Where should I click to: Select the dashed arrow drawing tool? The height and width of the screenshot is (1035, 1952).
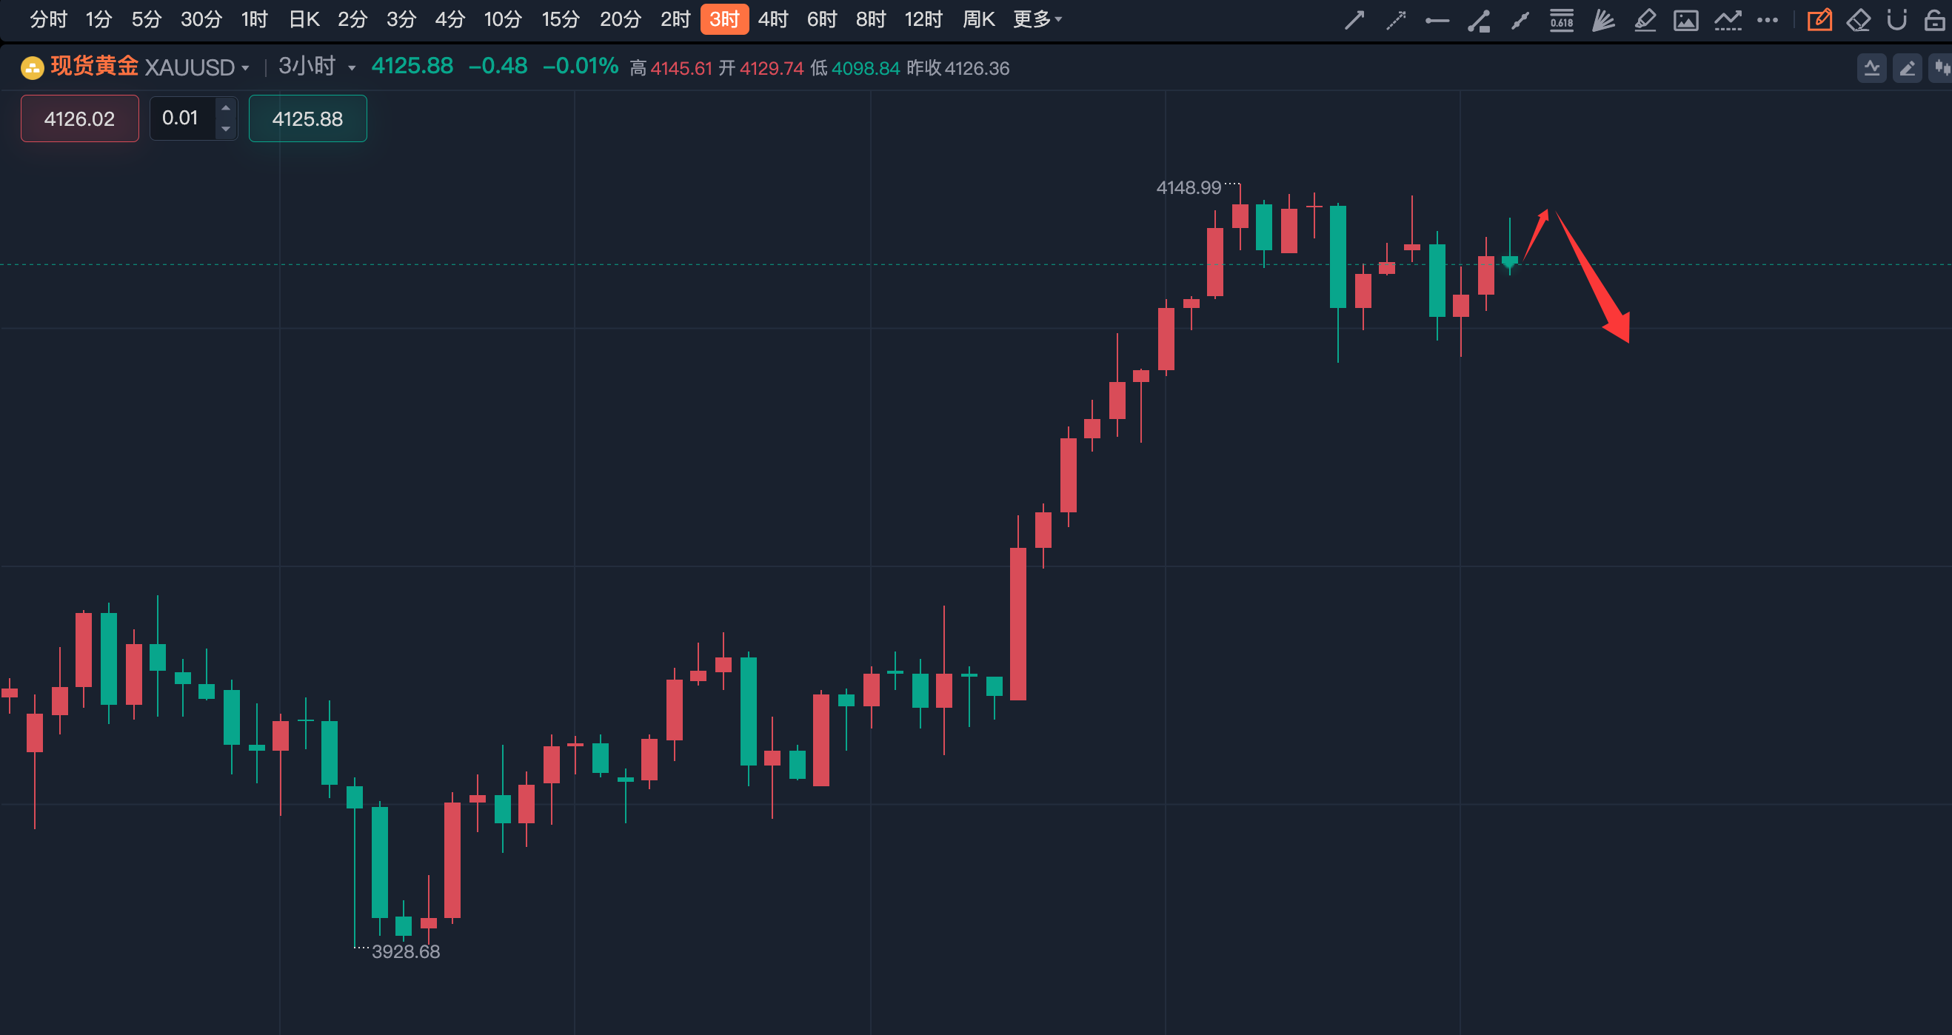coord(1396,21)
